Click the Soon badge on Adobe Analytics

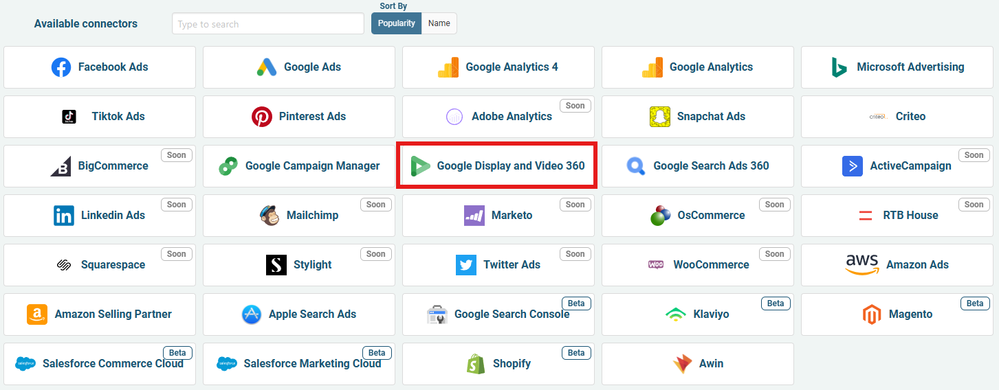point(575,106)
